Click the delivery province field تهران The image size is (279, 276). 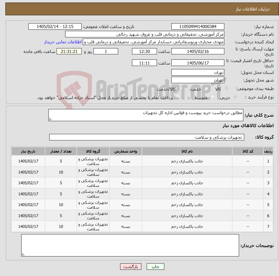click(198, 72)
